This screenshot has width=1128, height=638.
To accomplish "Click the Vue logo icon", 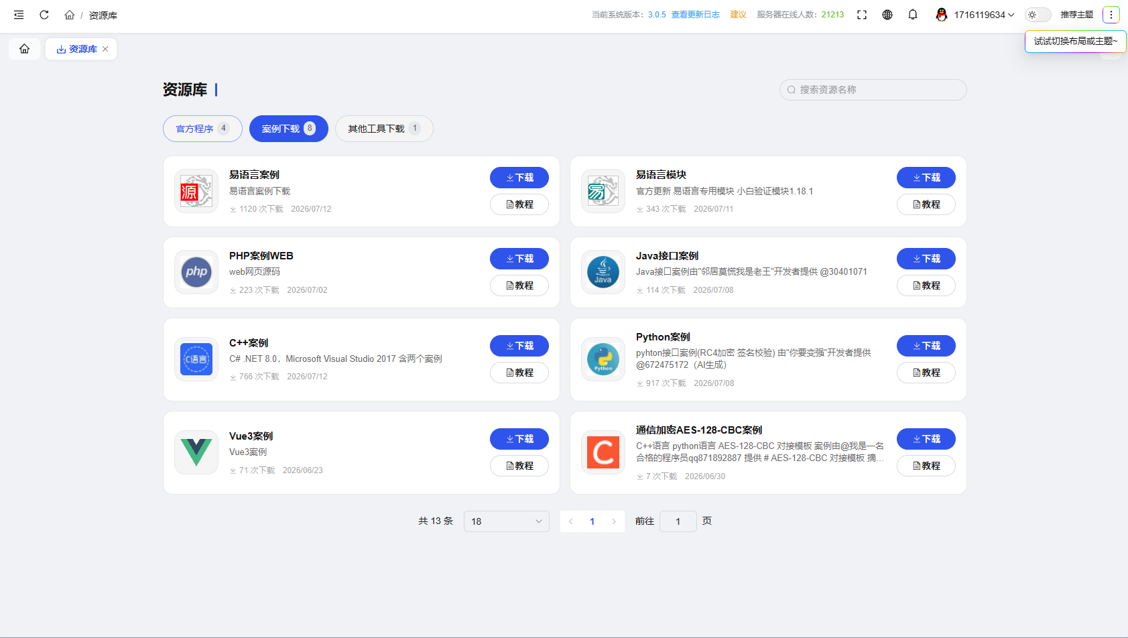I will click(x=196, y=452).
